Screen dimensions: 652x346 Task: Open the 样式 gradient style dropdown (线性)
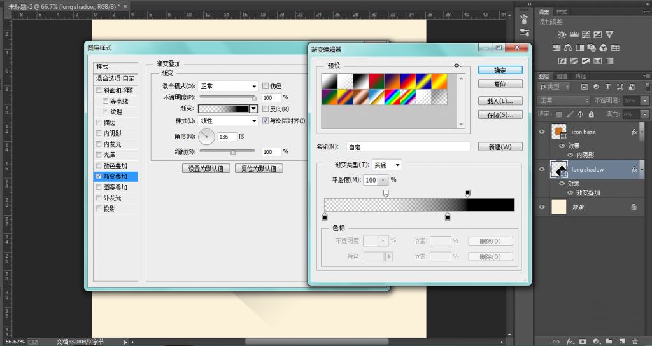pyautogui.click(x=227, y=121)
